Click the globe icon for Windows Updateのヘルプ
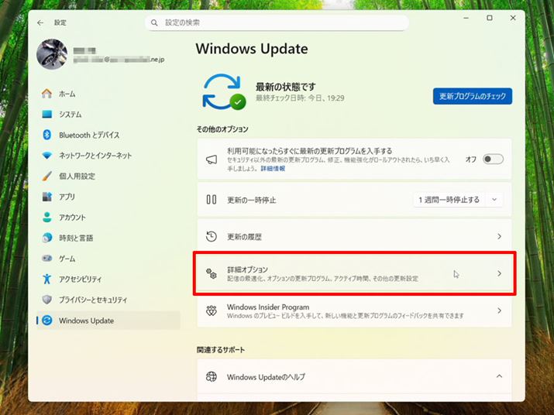The height and width of the screenshot is (415, 554). point(212,376)
